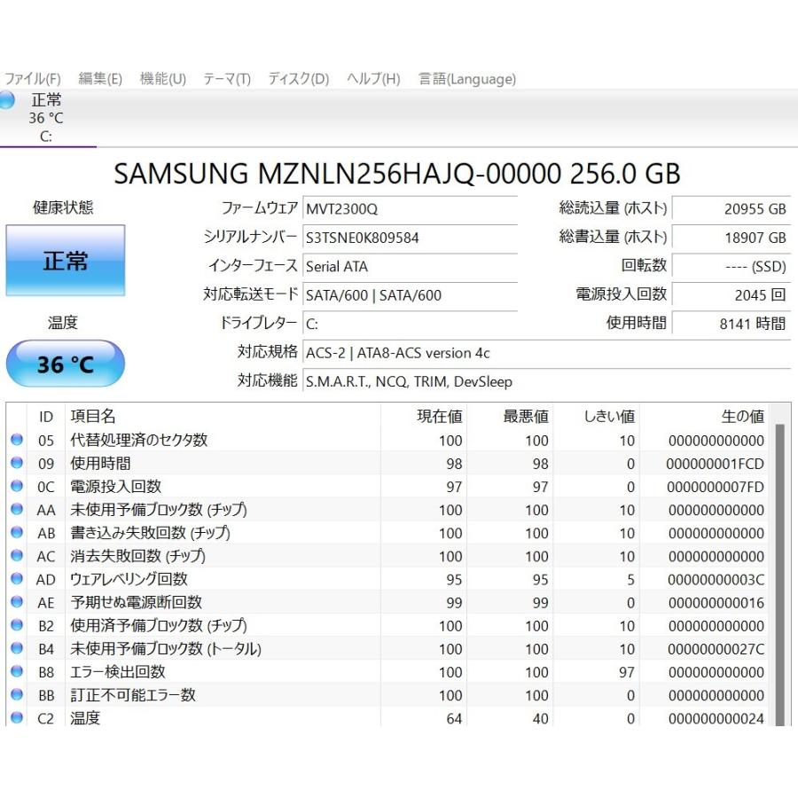Viewport: 798px width, 798px height.
Task: Click the 生の値 column header
Action: pyautogui.click(x=704, y=417)
